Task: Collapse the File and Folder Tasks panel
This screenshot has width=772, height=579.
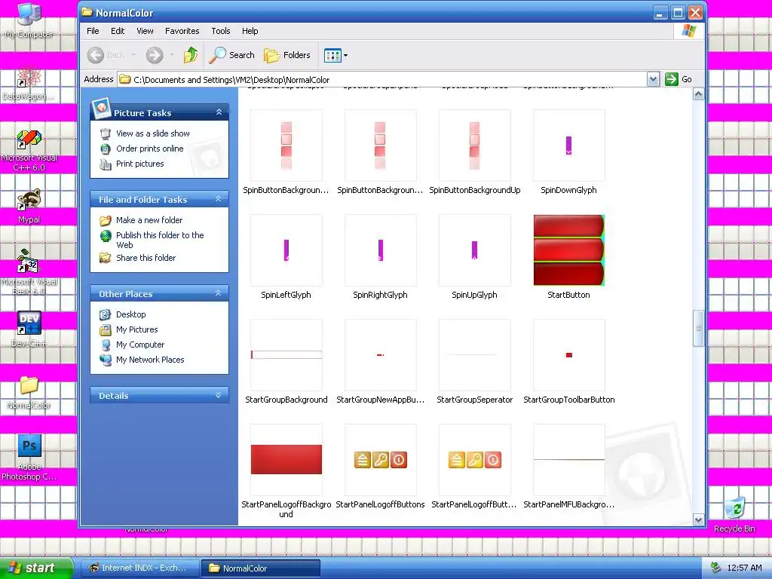Action: (219, 199)
